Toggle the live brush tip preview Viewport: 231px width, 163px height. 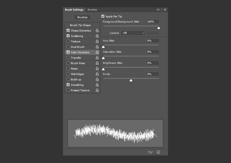150,152
